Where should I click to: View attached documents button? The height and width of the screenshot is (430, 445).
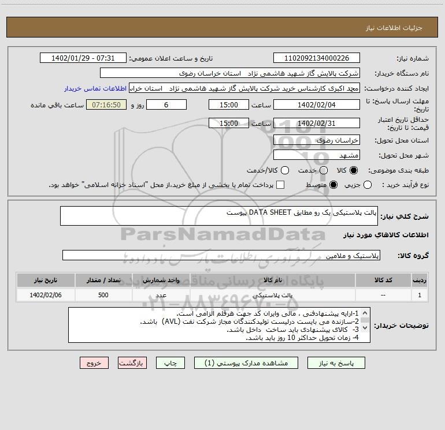click(x=246, y=363)
